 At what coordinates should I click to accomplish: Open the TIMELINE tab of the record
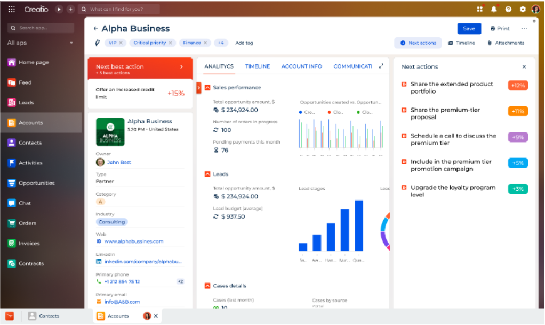click(258, 66)
